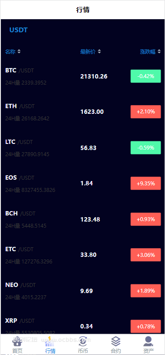
Task: Click the 最新价 column header
Action: 88,51
